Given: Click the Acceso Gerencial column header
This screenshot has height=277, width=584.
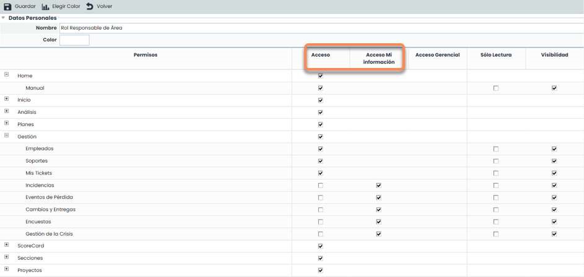Looking at the screenshot, I should point(437,55).
